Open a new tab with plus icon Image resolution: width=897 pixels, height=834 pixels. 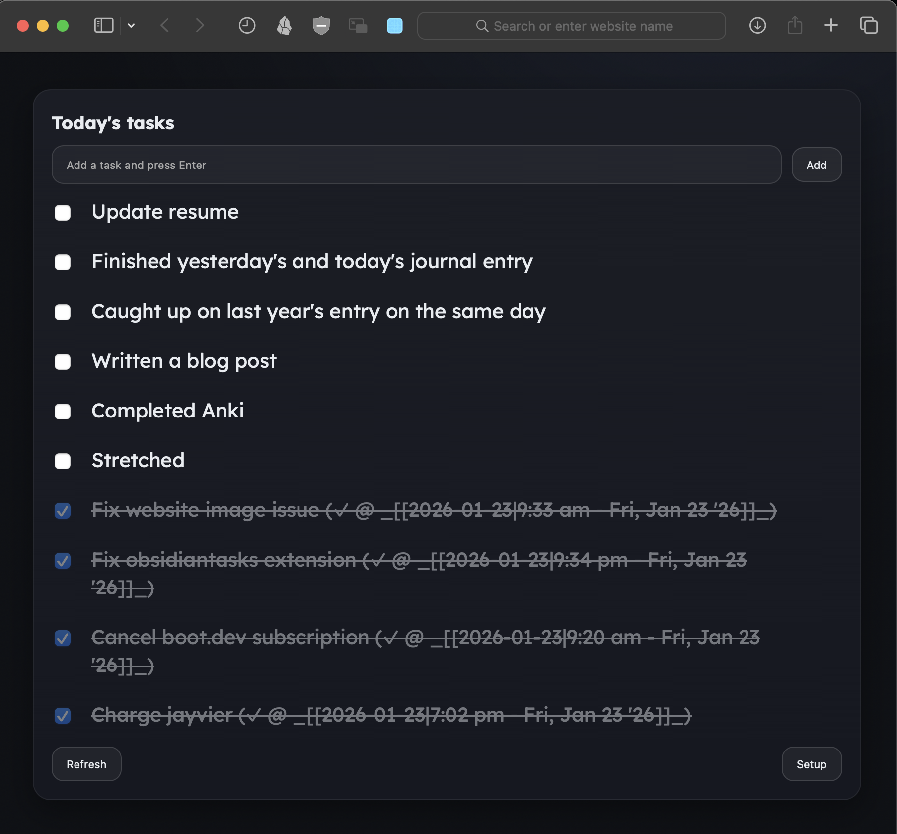pyautogui.click(x=831, y=26)
